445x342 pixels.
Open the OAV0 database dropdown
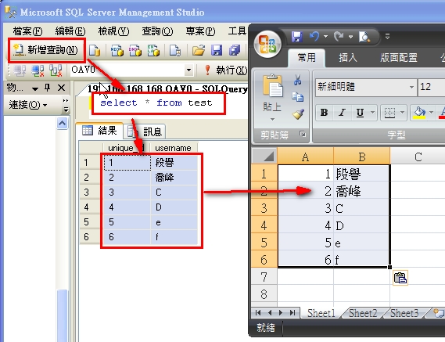pos(188,70)
